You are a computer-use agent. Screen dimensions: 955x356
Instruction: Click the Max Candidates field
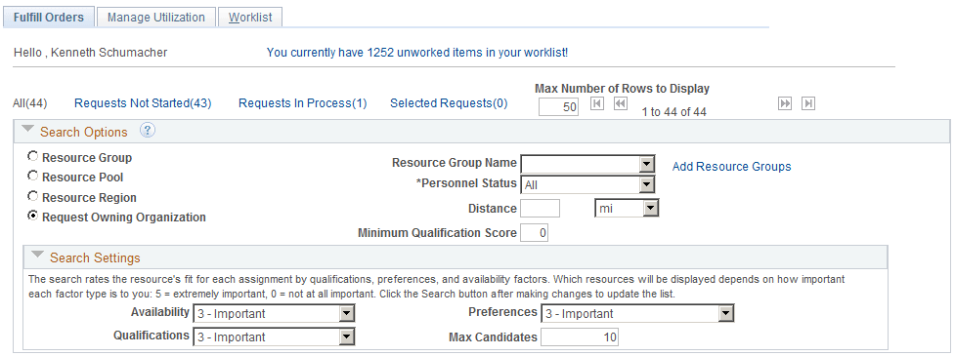pyautogui.click(x=580, y=337)
